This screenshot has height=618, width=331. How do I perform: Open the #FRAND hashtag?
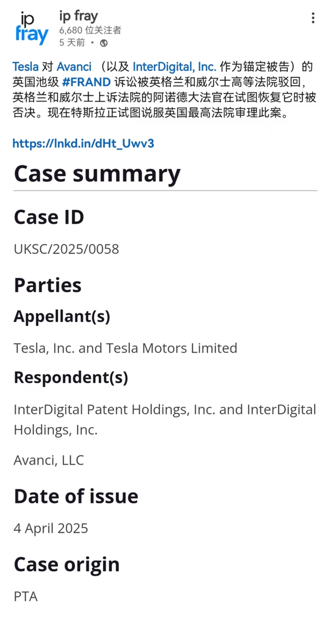(86, 82)
